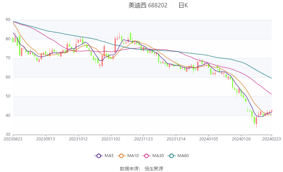Click the 美迪西 688202 chart title

click(148, 5)
